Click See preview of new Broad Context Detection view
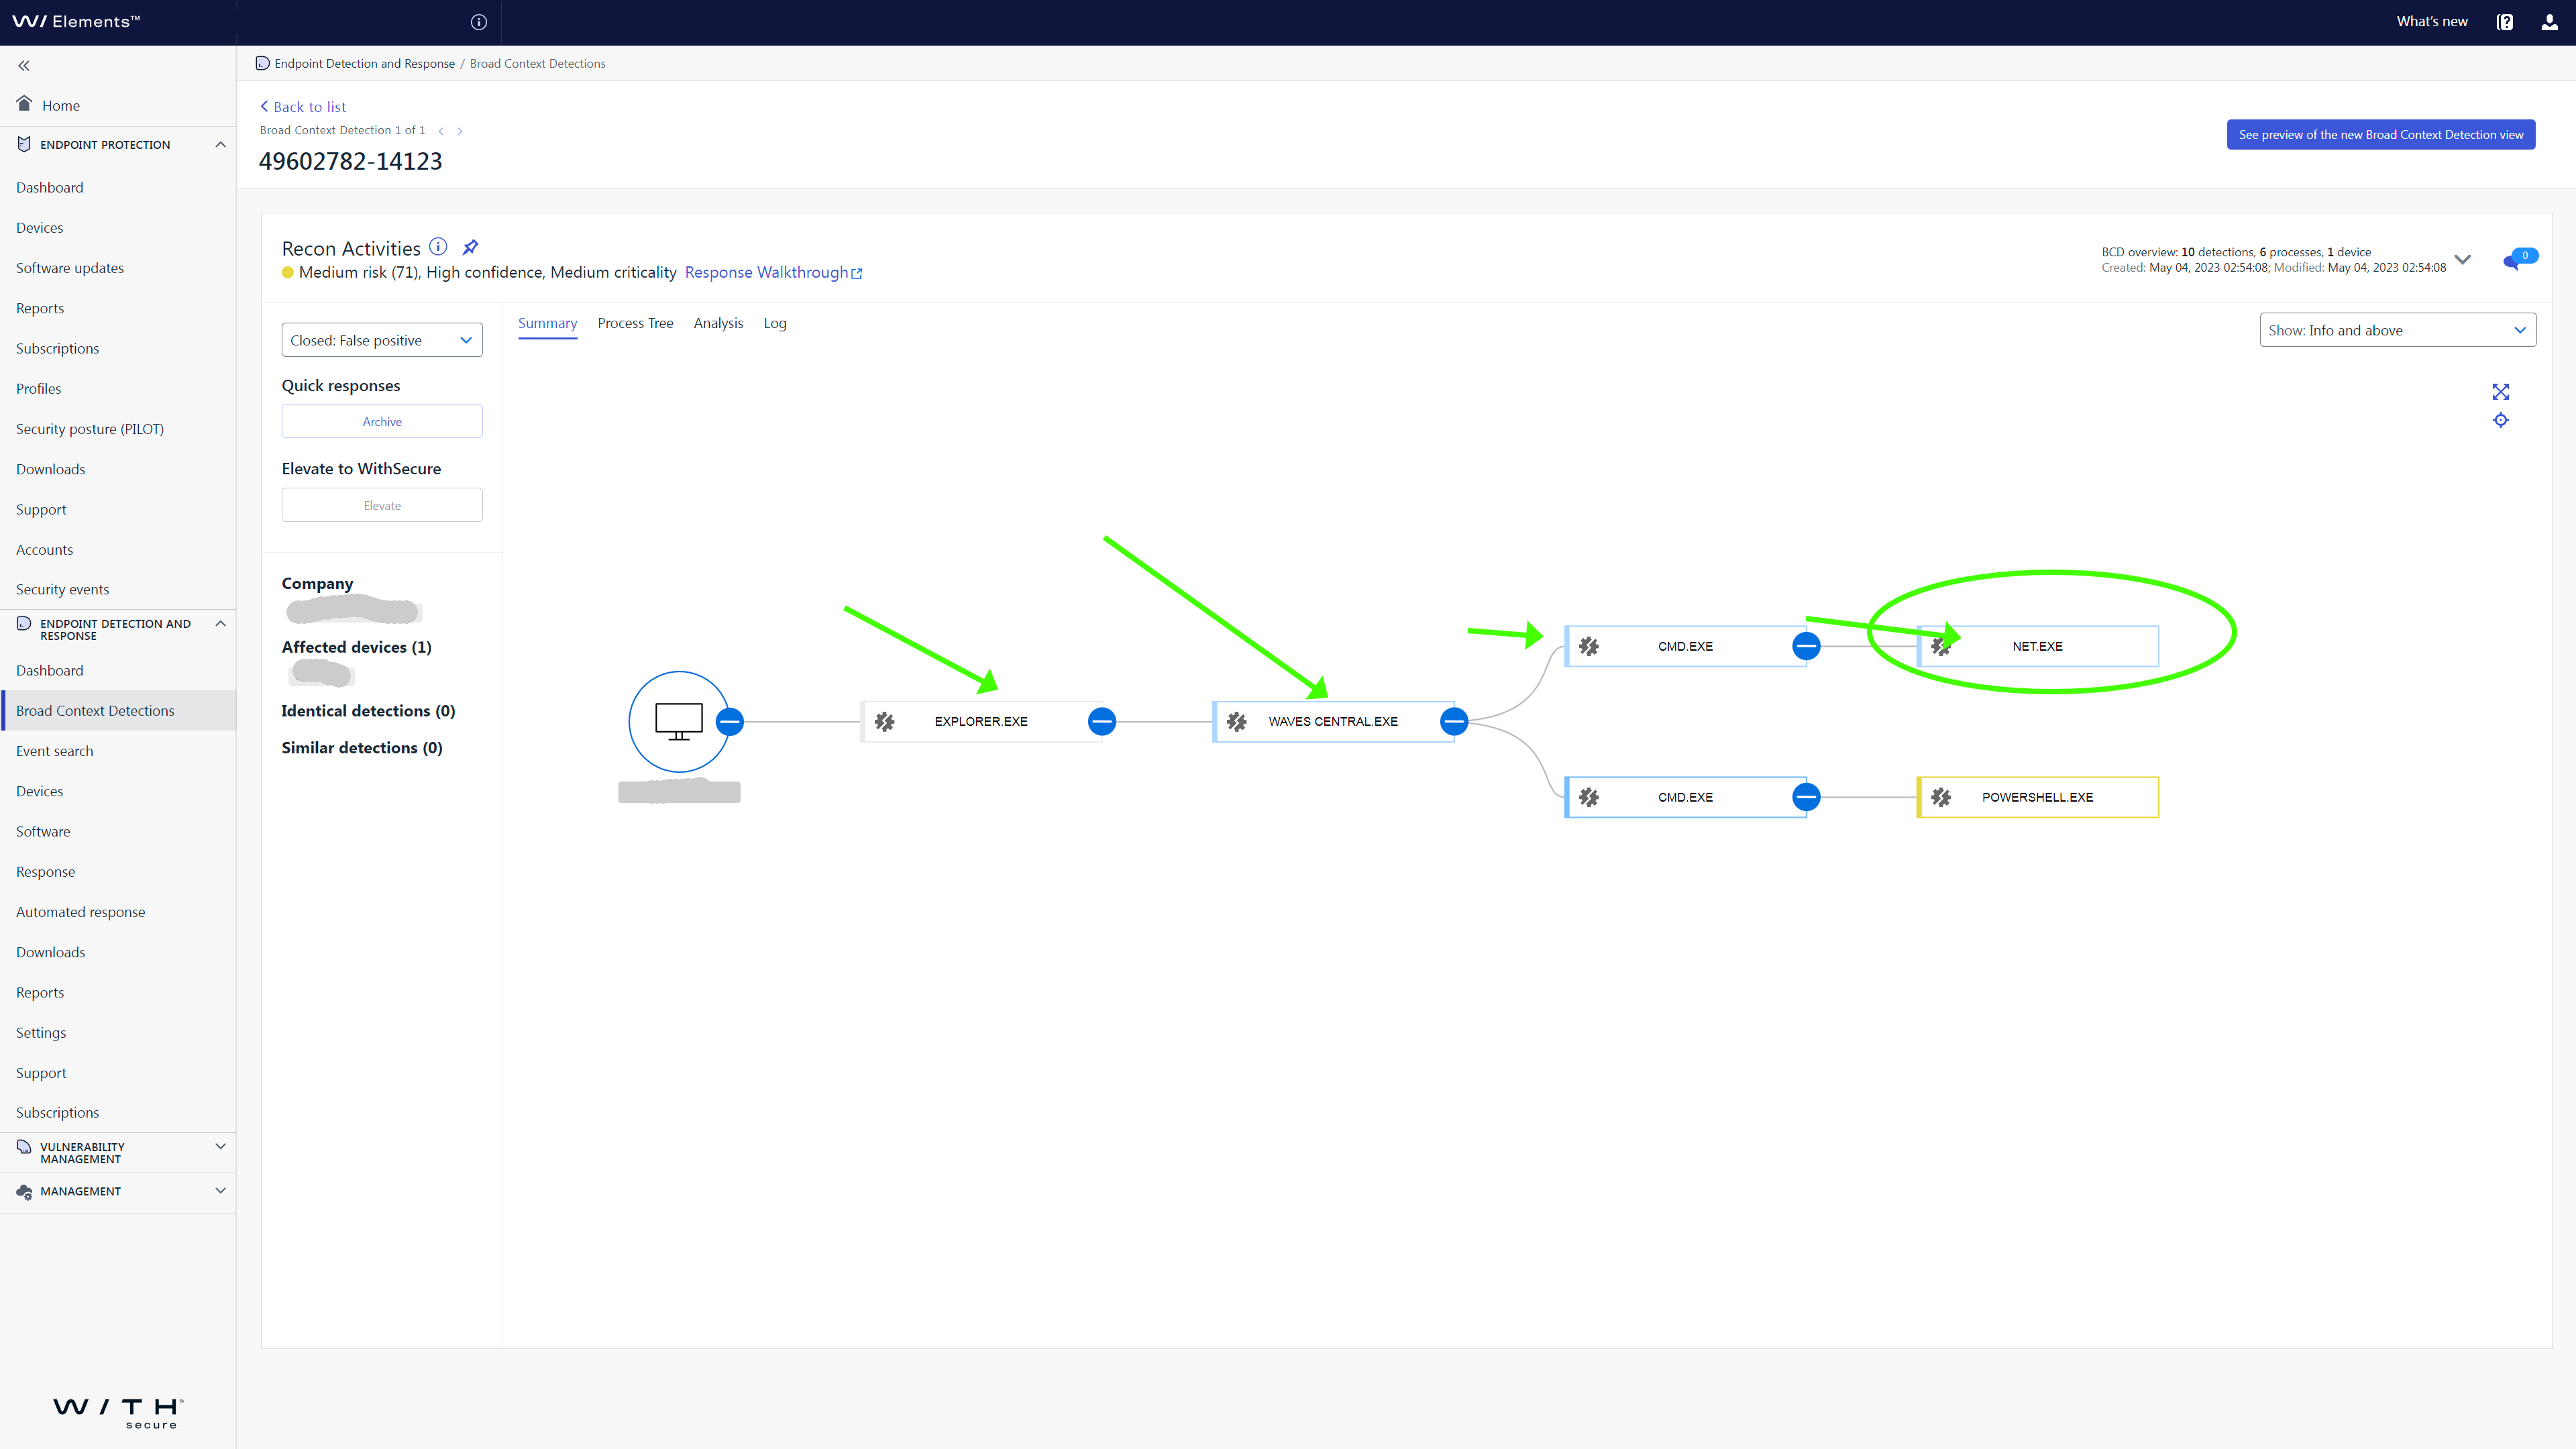 point(2380,135)
